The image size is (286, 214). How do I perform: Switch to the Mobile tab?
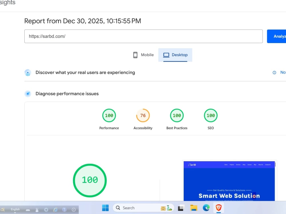pyautogui.click(x=144, y=55)
